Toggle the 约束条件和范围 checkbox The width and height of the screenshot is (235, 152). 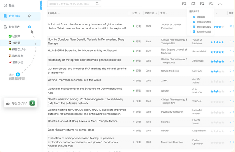pyautogui.click(x=194, y=32)
